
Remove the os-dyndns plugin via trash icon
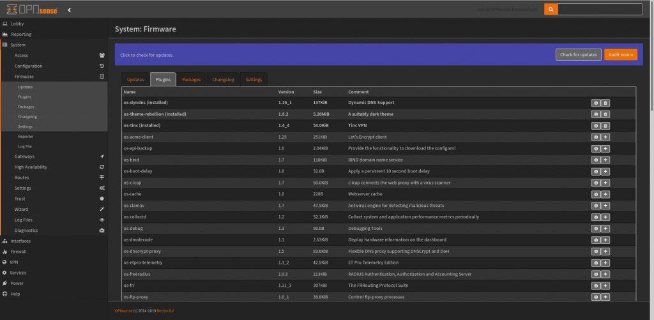(605, 102)
